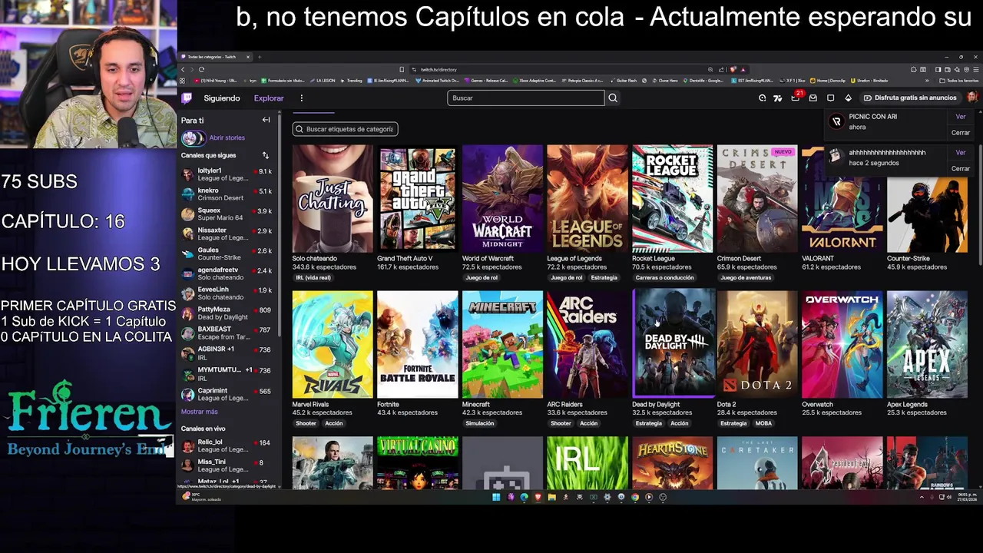Open Twitch notifications with 21 badge
The image size is (983, 553).
click(796, 98)
